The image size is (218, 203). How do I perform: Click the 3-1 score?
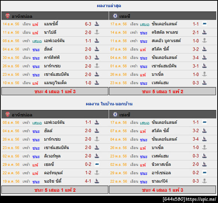pyautogui.click(x=195, y=66)
